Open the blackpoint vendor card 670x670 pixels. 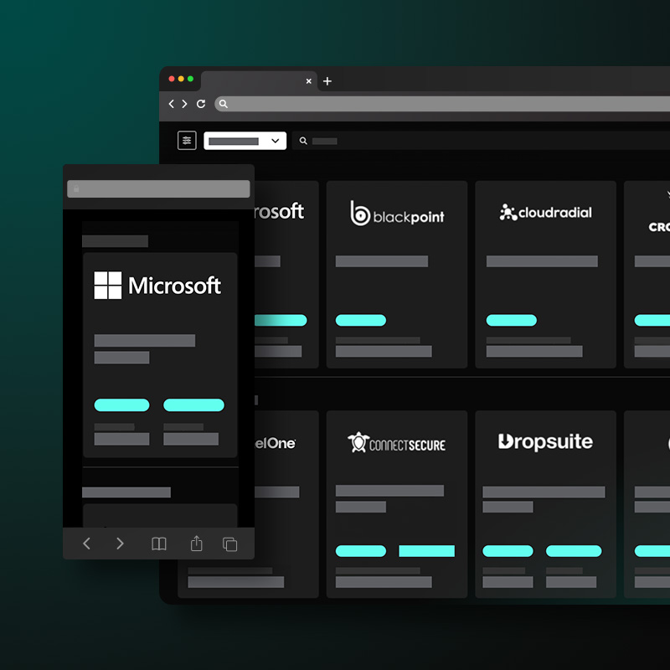pos(396,275)
